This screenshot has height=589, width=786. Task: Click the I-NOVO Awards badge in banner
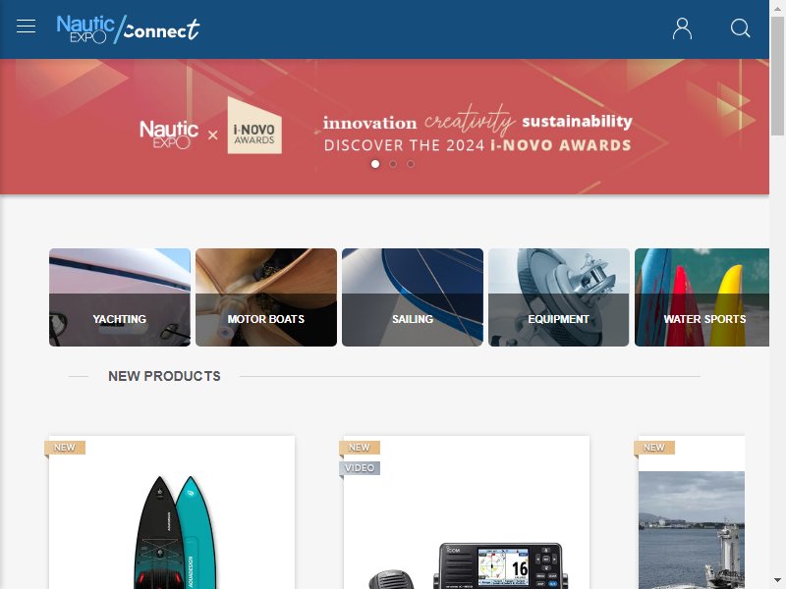point(254,126)
